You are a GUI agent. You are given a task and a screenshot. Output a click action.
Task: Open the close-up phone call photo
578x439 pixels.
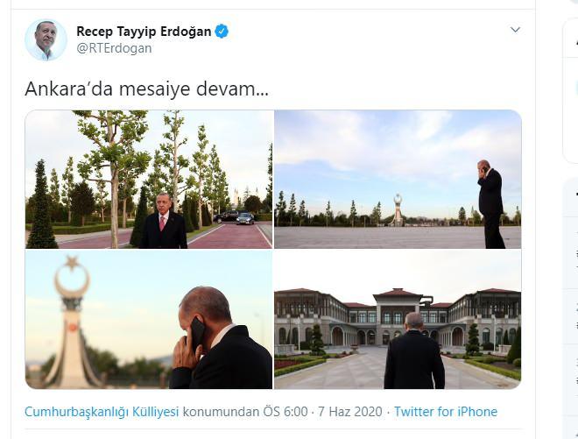pos(149,320)
